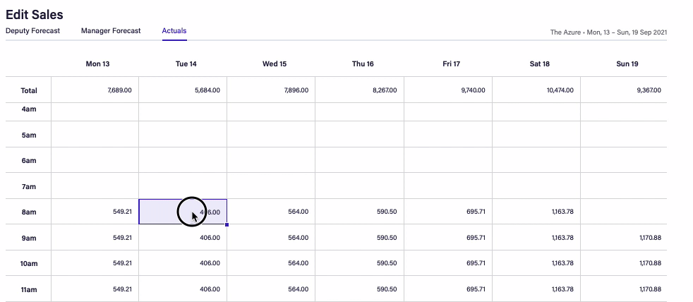Select the empty Saturday 6am cell
The height and width of the screenshot is (302, 693).
pos(536,160)
